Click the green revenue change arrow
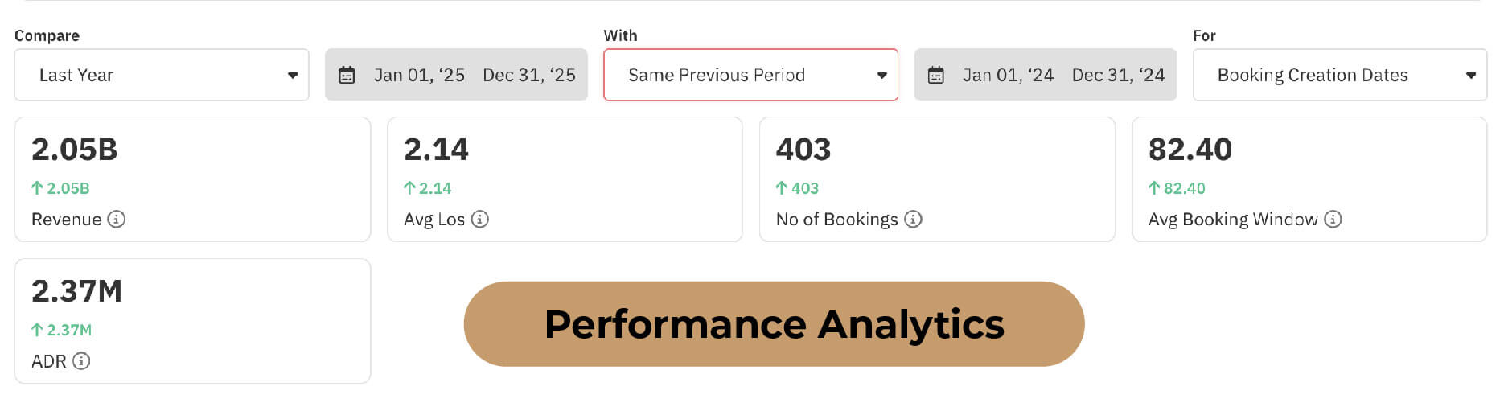 click(37, 188)
